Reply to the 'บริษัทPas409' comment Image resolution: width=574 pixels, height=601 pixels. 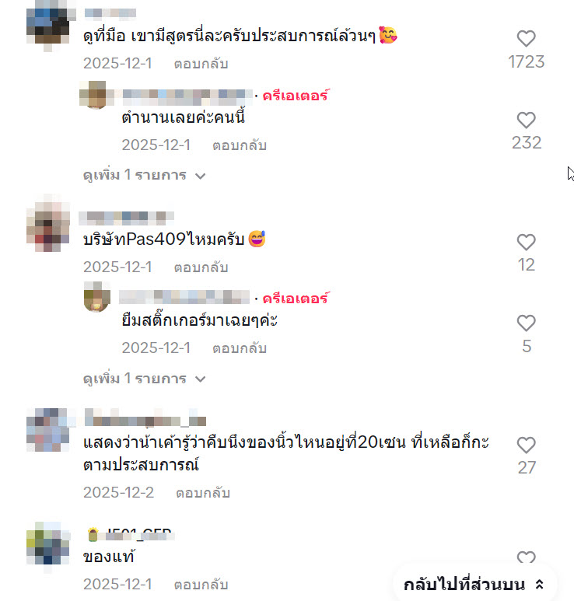(201, 267)
